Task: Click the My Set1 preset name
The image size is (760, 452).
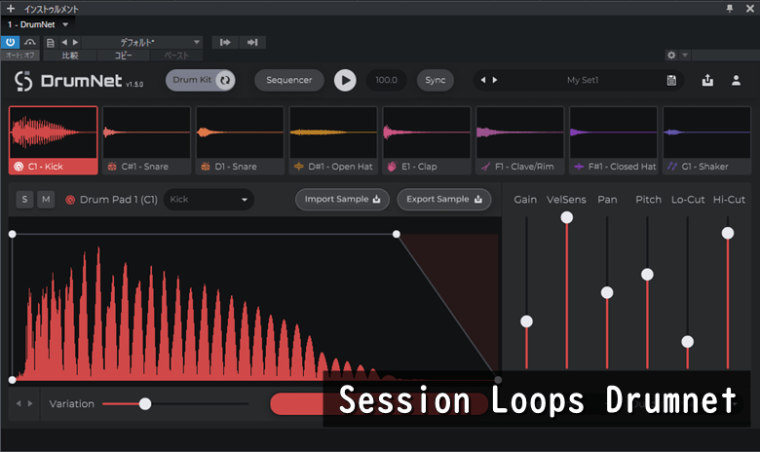Action: click(x=583, y=80)
